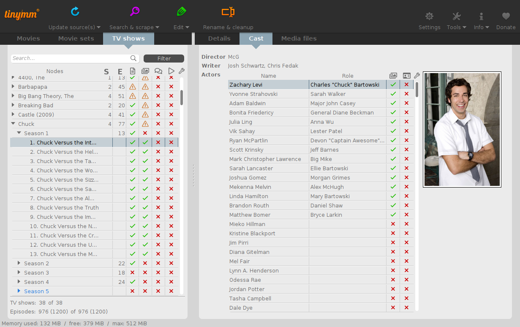Open the Media files tab
Viewport: 520px width, 327px height.
[299, 38]
